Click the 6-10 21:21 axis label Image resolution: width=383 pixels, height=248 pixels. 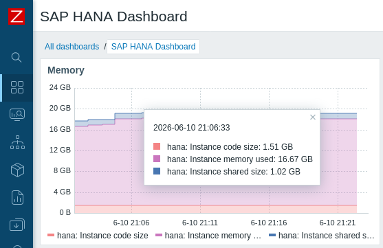tap(338, 223)
